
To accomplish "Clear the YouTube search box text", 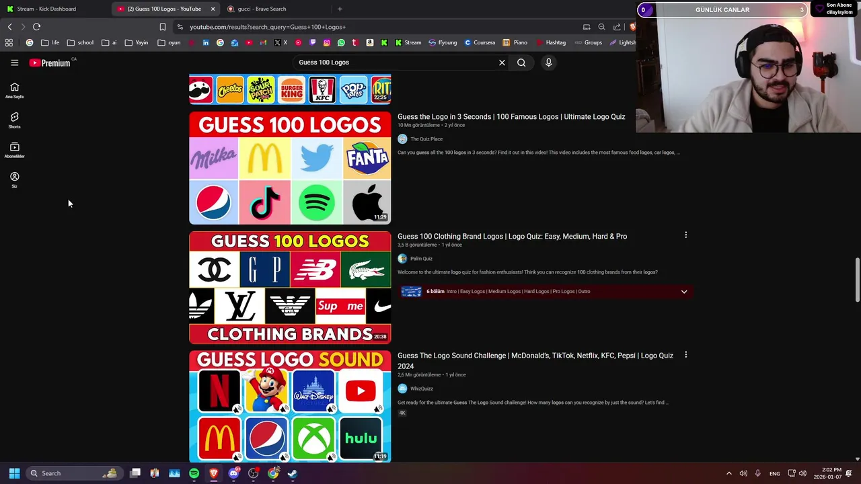I will pyautogui.click(x=502, y=63).
